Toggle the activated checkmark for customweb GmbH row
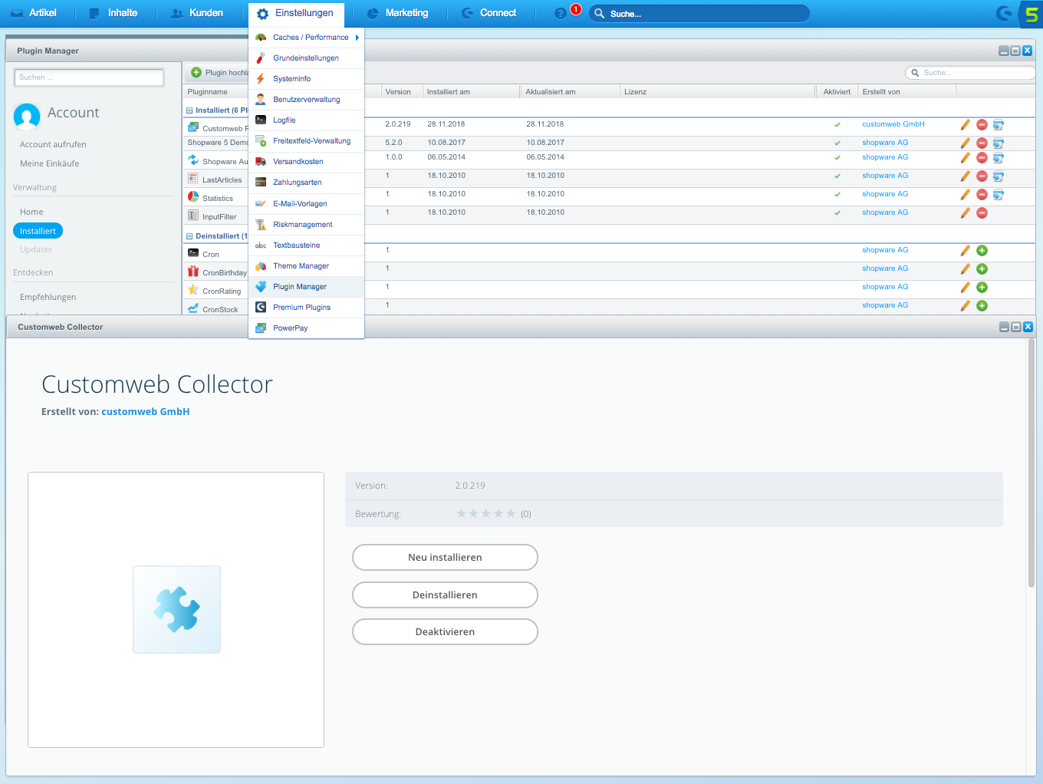Viewport: 1043px width, 784px height. [x=837, y=124]
